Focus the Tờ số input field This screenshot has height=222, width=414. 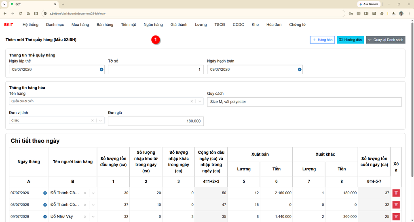point(156,69)
